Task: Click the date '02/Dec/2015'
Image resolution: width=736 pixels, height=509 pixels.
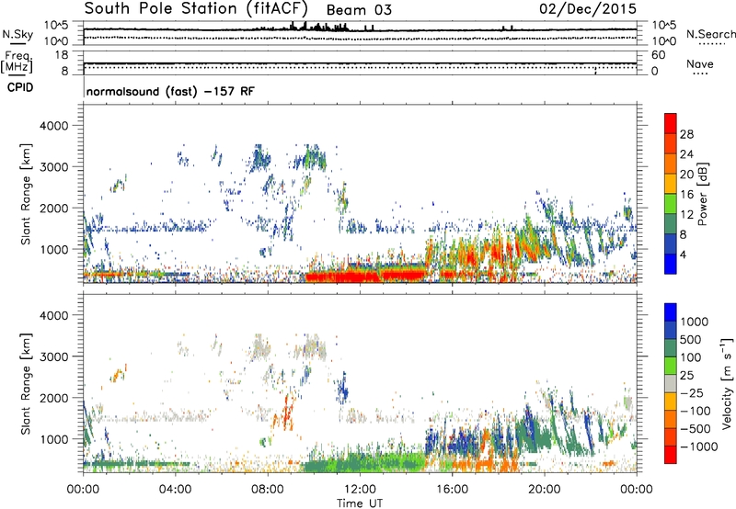Action: coord(588,8)
